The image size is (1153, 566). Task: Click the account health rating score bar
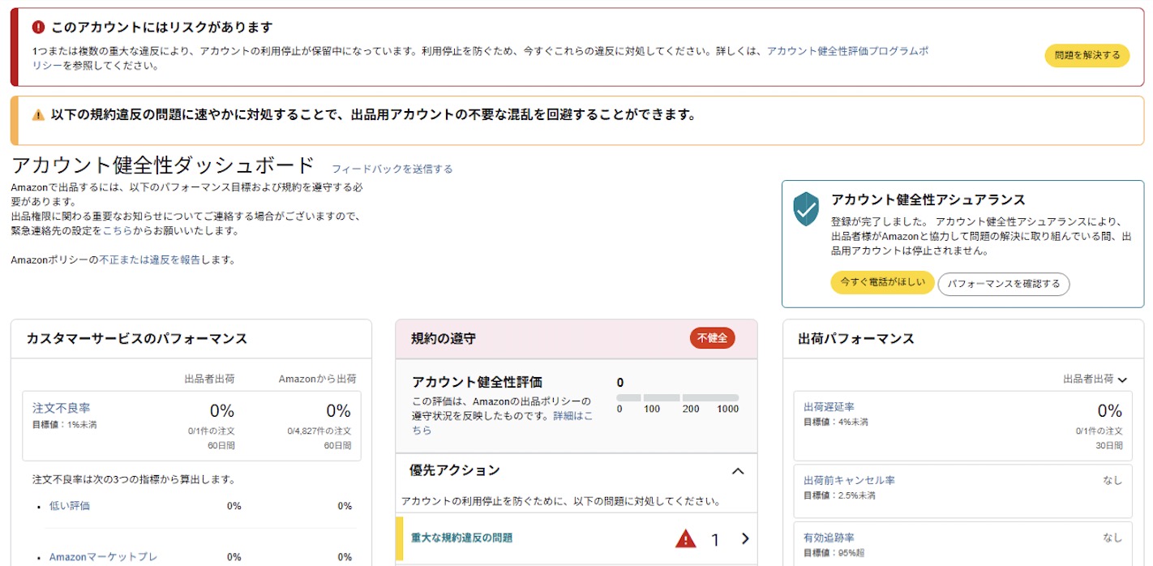[678, 398]
